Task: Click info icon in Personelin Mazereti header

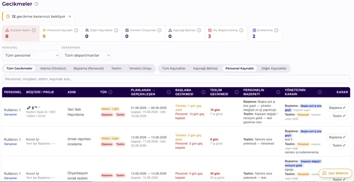Action: pos(278,92)
